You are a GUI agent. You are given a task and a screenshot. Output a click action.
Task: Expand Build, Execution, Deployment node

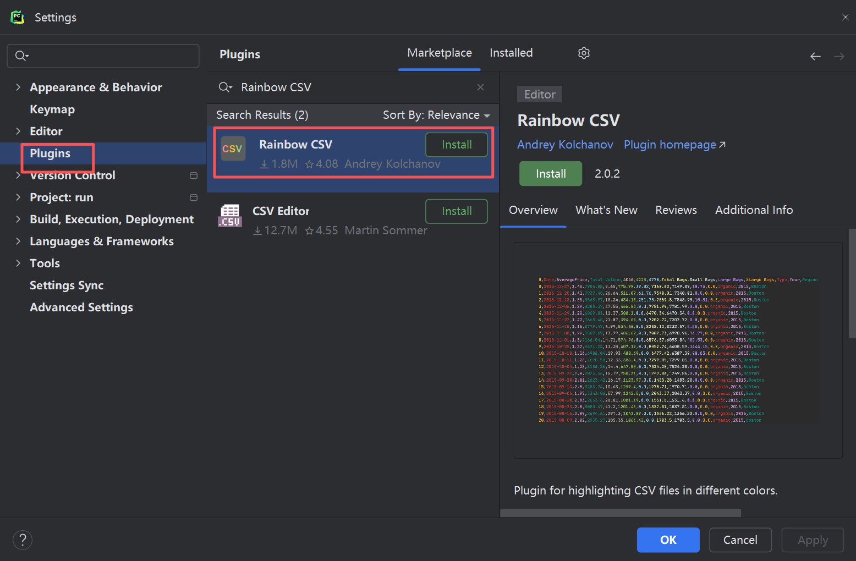click(x=18, y=219)
